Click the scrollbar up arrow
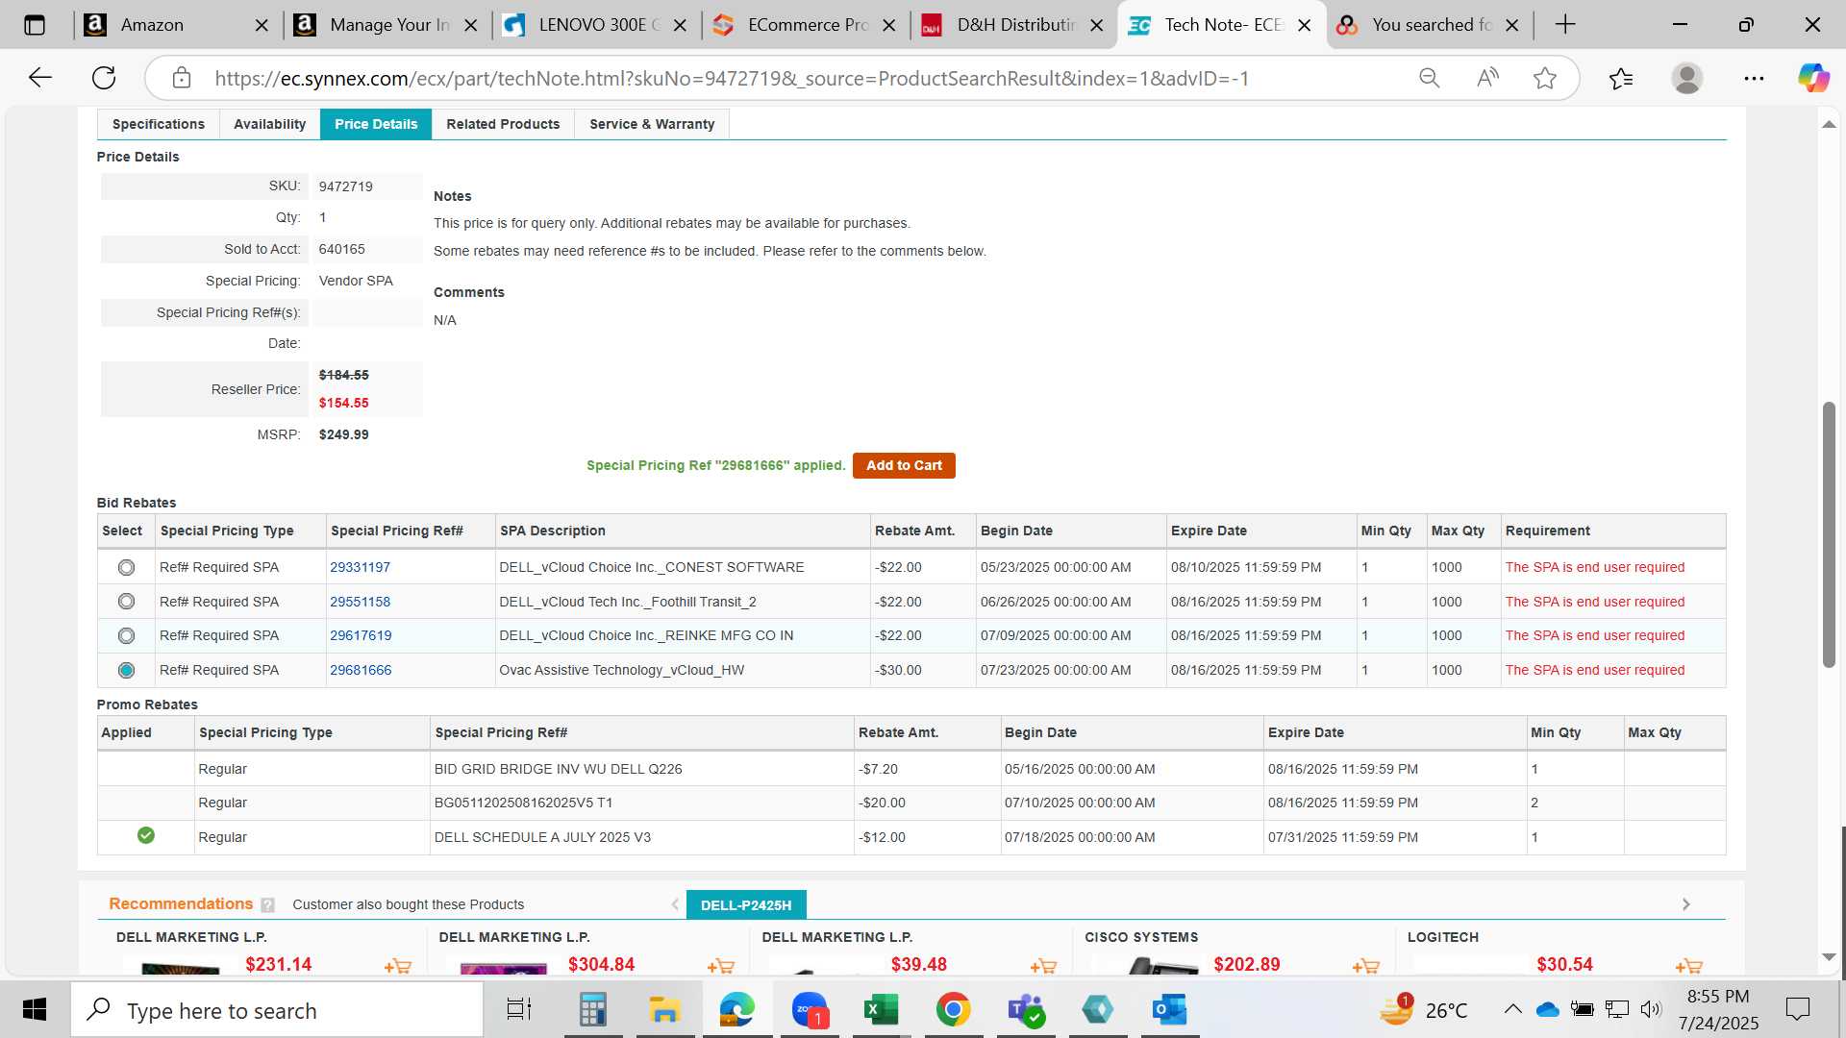 [x=1829, y=124]
